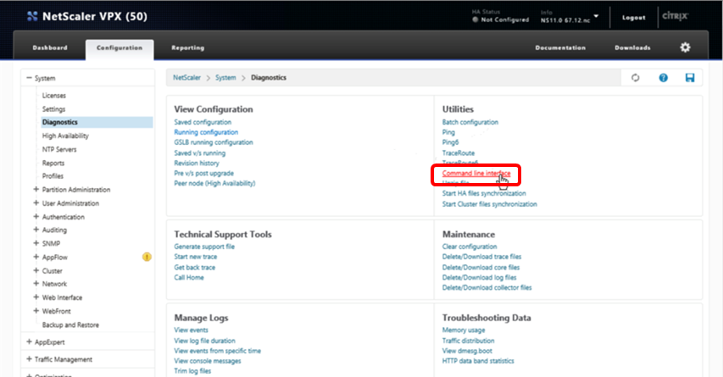Expand the Network node

point(36,284)
